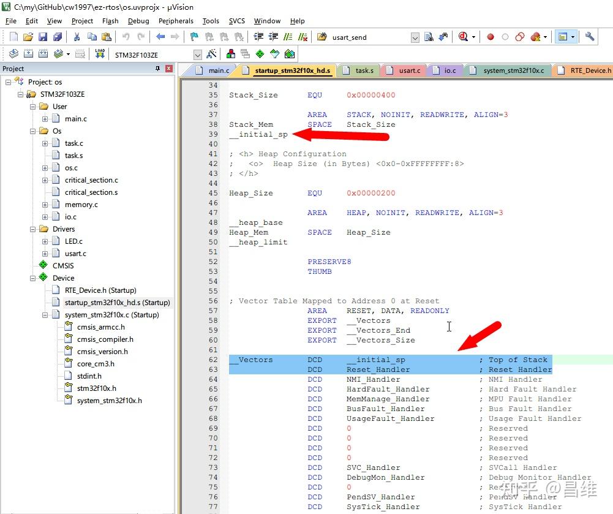Open the Peripherals menu
The image size is (613, 514).
click(176, 20)
